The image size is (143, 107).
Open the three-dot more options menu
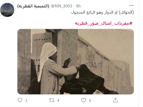(131, 6)
